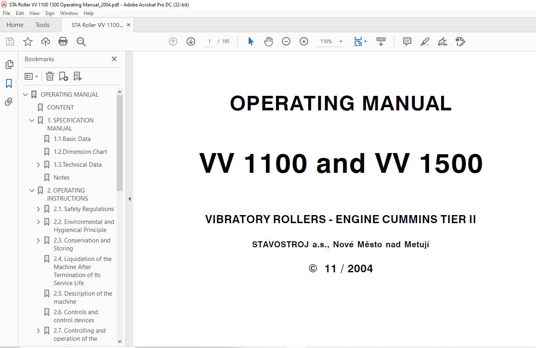Expand 2.7. Controlling and operation bookmark
The image size is (536, 348).
[x=38, y=331]
